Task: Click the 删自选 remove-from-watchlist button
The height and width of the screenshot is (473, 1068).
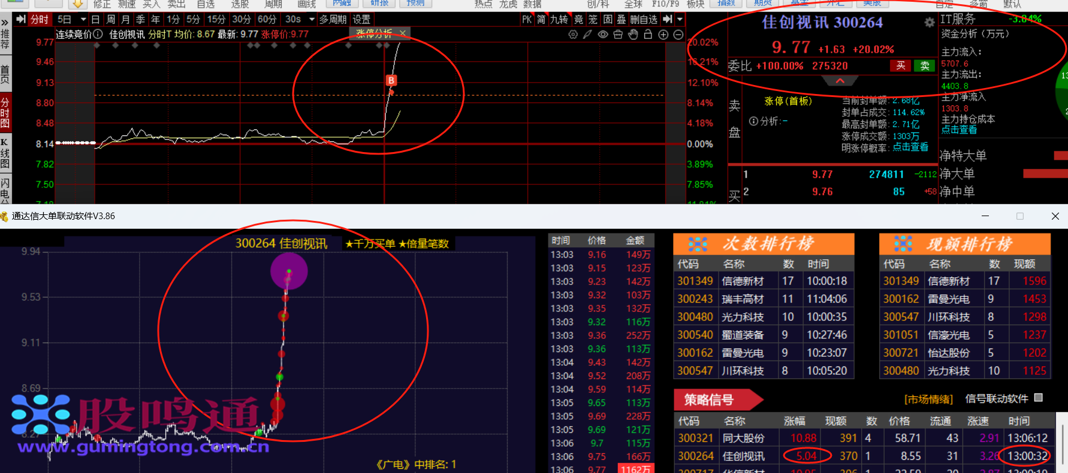Action: tap(644, 19)
